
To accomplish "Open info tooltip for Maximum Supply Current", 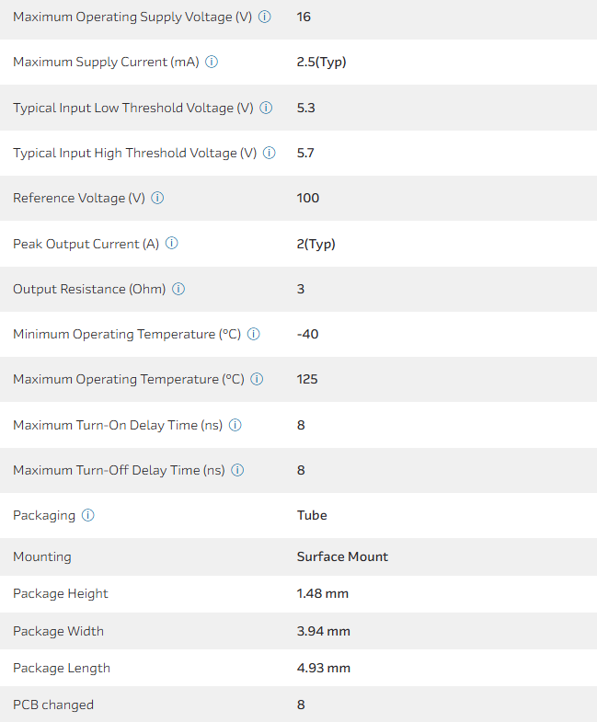I will point(212,63).
